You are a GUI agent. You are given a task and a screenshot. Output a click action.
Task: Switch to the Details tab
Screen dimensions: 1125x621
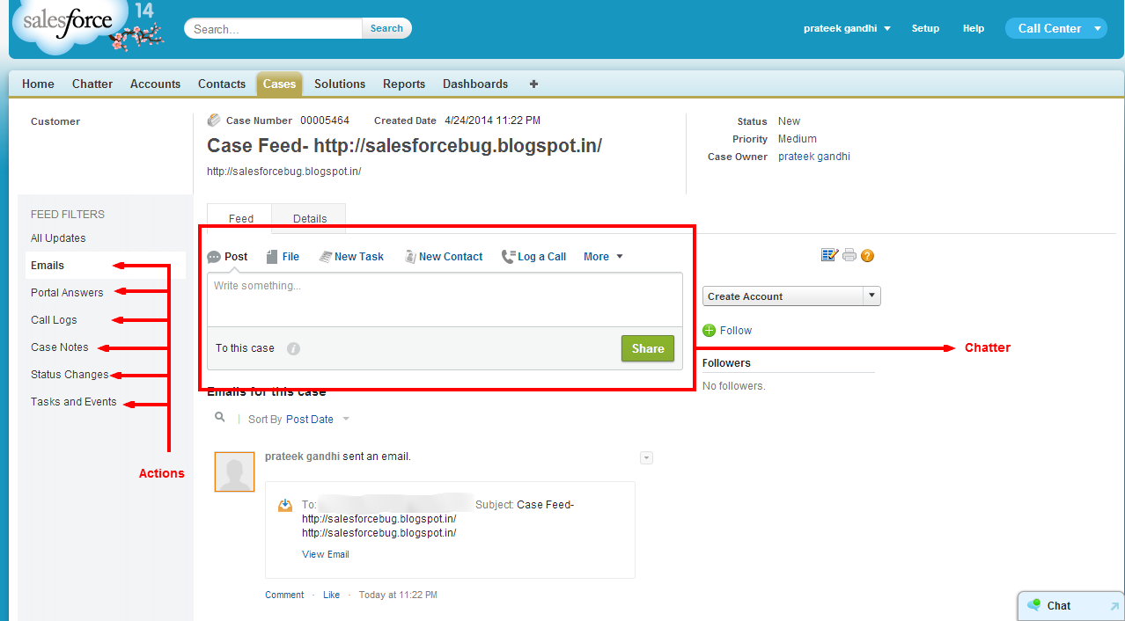pyautogui.click(x=309, y=218)
